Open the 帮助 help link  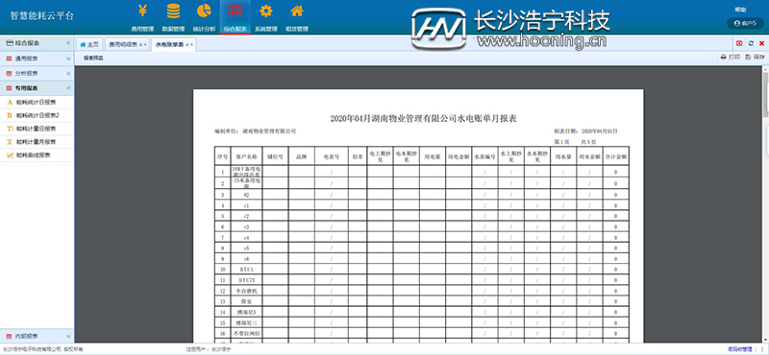point(739,10)
